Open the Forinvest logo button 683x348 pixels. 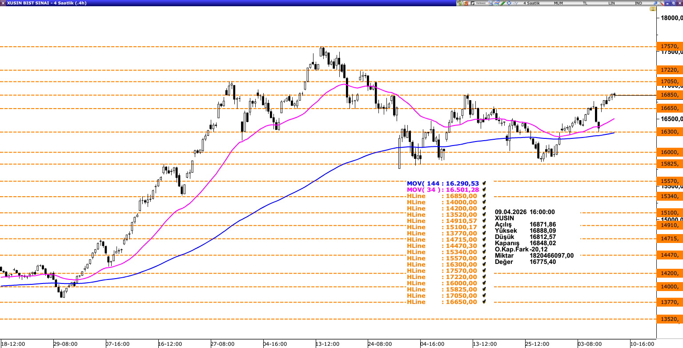pos(478,3)
